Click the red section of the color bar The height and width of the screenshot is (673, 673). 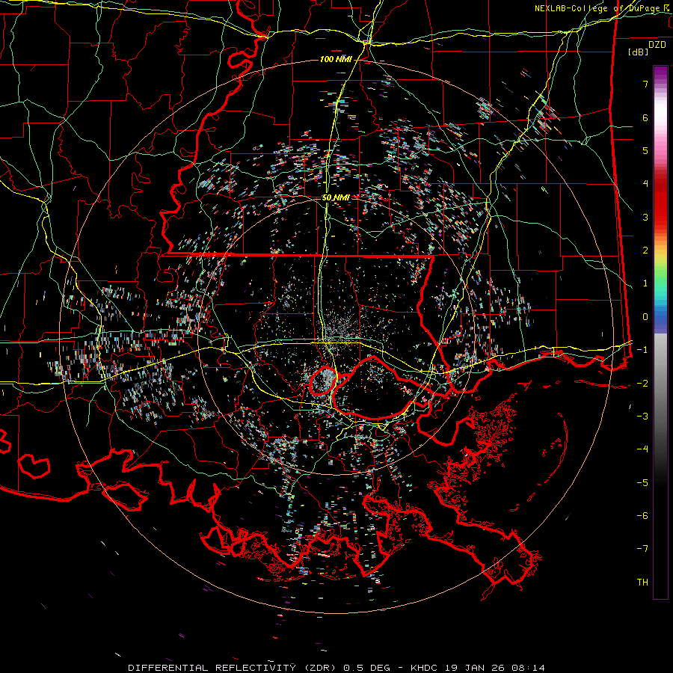[x=660, y=202]
